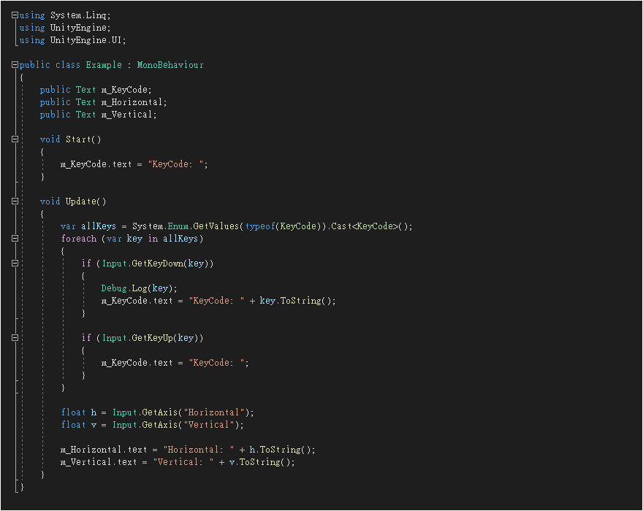Click the string "Vertical: " literal
643x511 pixels.
click(x=183, y=462)
